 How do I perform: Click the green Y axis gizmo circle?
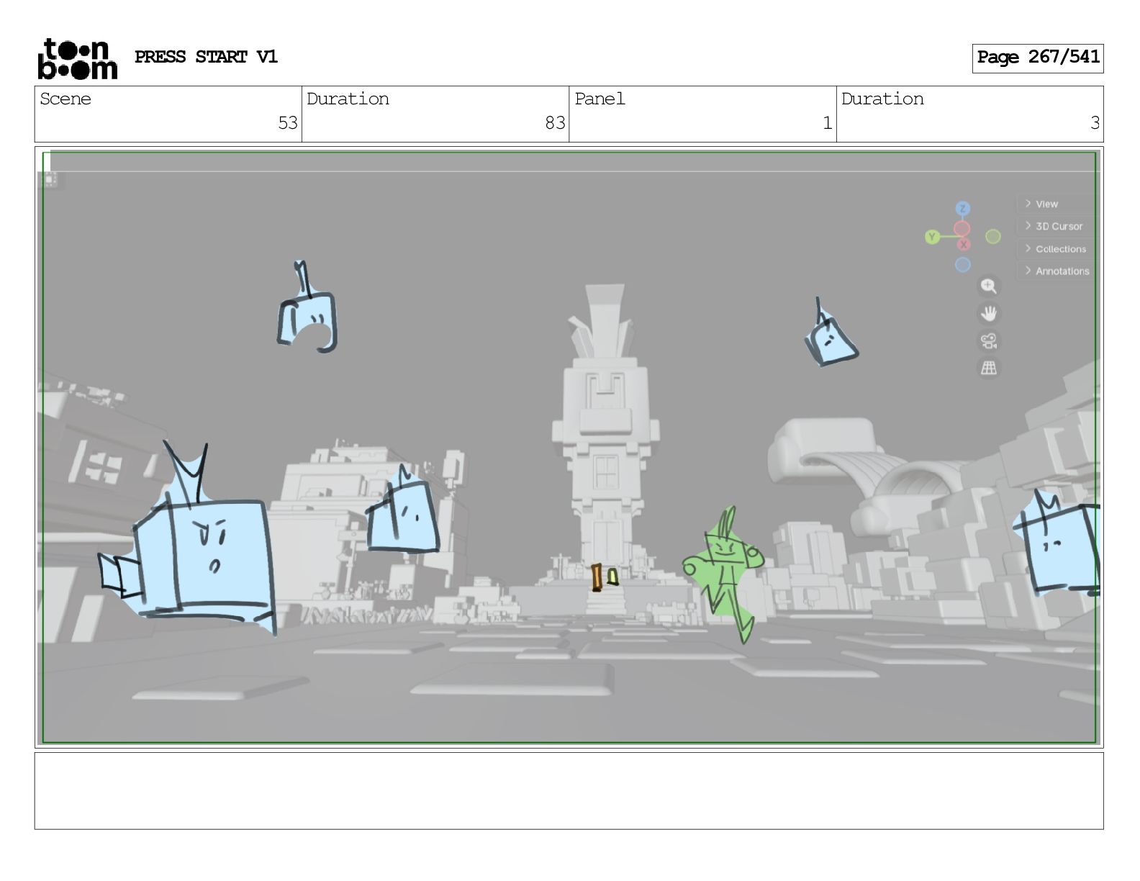(932, 237)
